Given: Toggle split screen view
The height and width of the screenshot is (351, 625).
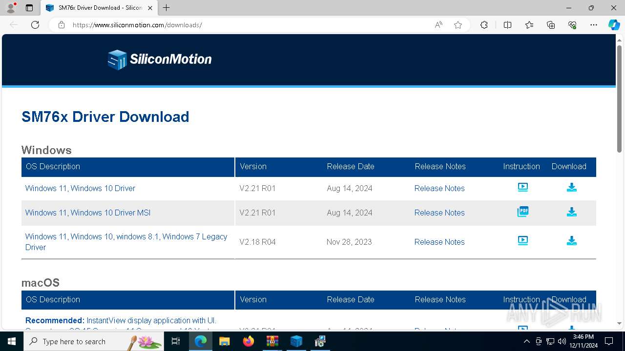Looking at the screenshot, I should 507,25.
